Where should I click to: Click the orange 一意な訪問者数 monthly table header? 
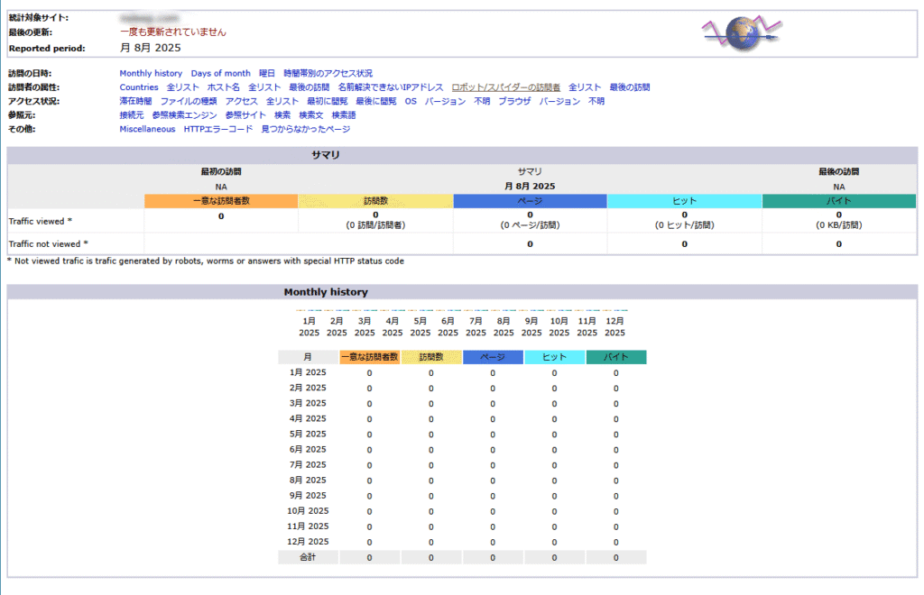[369, 357]
